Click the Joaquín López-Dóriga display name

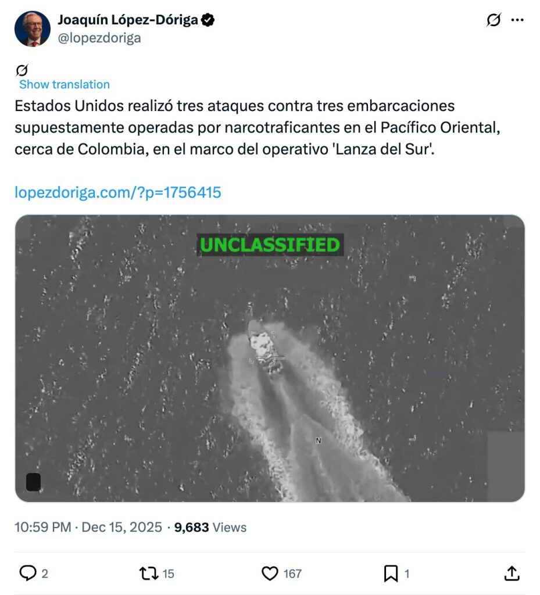tap(128, 20)
